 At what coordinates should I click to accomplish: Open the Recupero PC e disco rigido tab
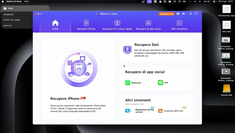click(x=117, y=25)
